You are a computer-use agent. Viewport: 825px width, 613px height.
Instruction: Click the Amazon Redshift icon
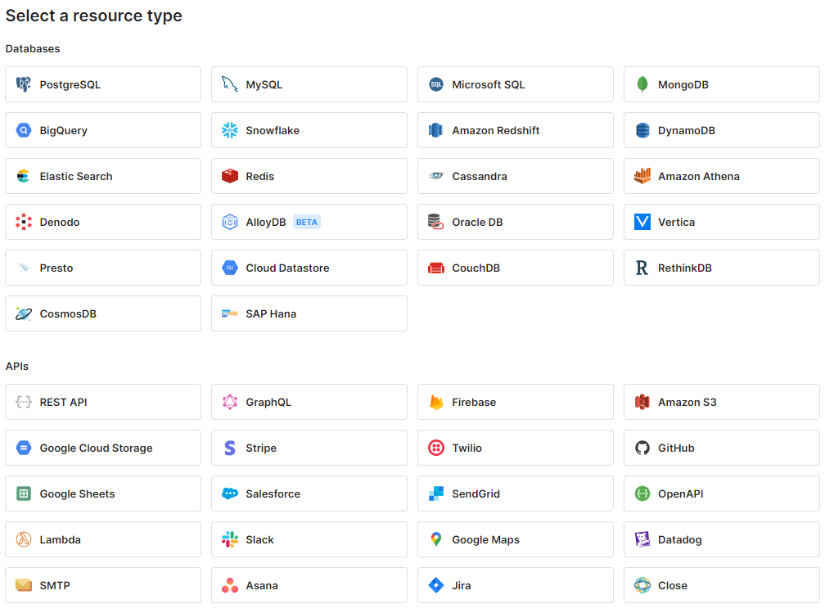(435, 130)
